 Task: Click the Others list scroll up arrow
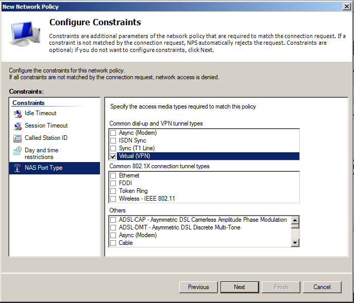(x=295, y=220)
